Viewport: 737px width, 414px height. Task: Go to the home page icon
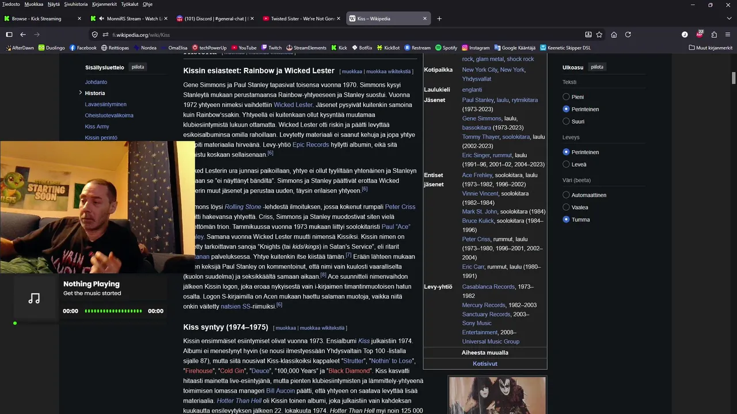[614, 34]
